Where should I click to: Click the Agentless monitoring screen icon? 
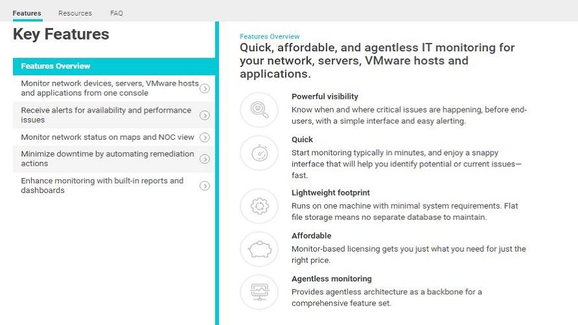[259, 292]
